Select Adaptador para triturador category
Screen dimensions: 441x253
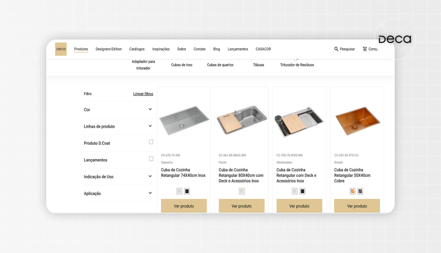point(143,65)
